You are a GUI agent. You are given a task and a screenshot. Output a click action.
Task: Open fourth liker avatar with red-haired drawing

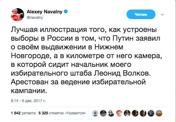pos(119,113)
